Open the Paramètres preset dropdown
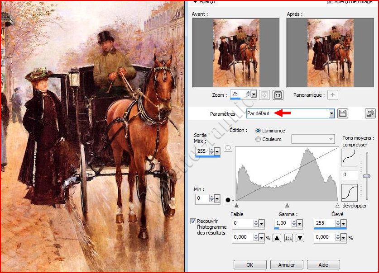The height and width of the screenshot is (273, 379). [x=331, y=113]
